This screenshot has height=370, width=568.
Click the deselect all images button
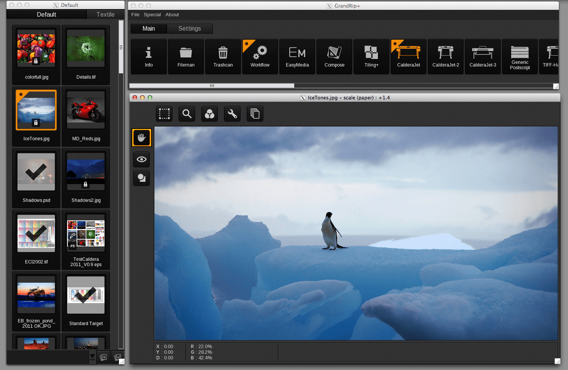[103, 357]
